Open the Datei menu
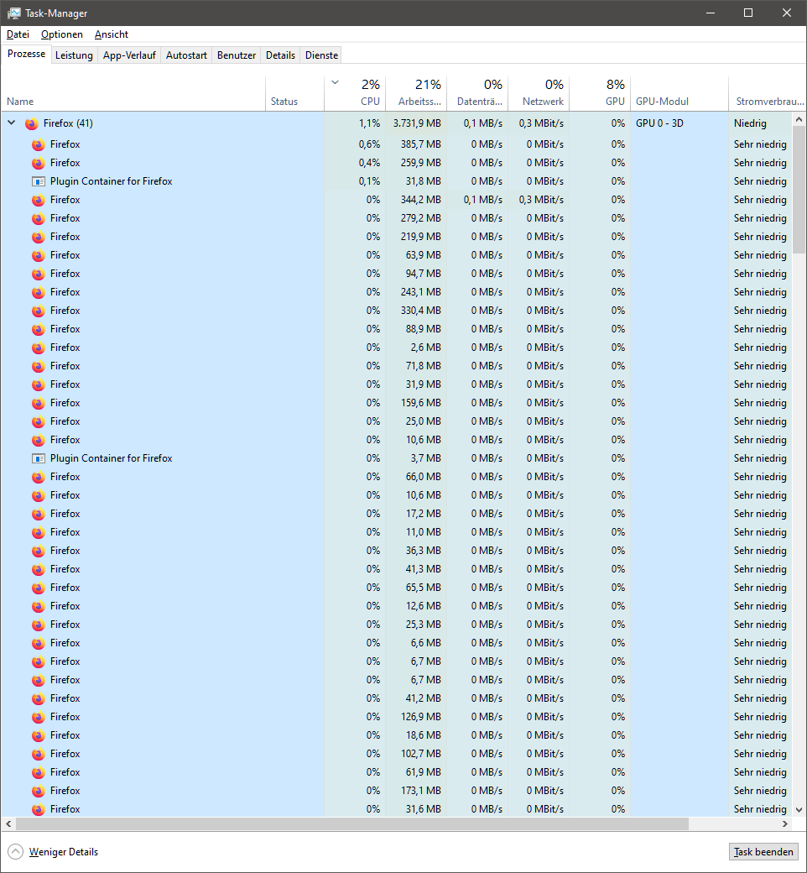The height and width of the screenshot is (873, 807). [x=18, y=34]
